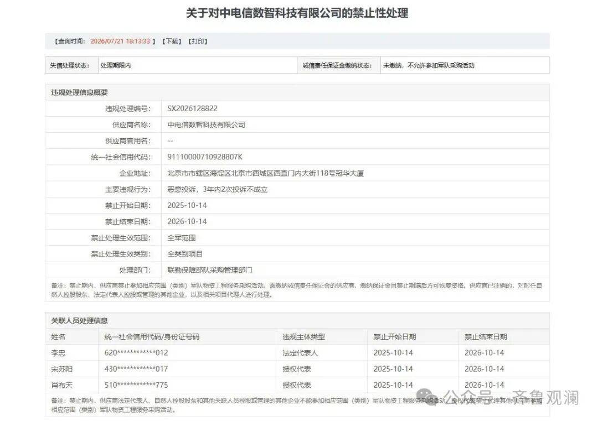Select summary ban start date 2025-10-14
The height and width of the screenshot is (421, 598).
tap(187, 205)
